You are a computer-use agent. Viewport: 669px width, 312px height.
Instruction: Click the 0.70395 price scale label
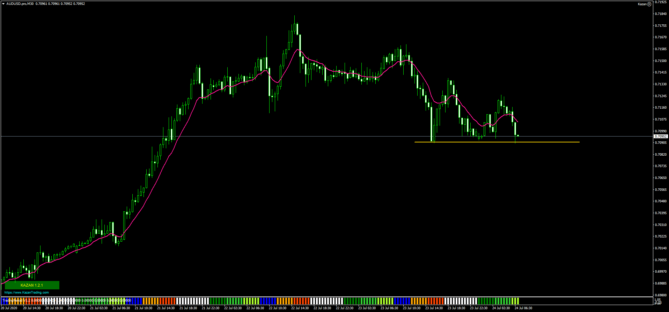[661, 213]
